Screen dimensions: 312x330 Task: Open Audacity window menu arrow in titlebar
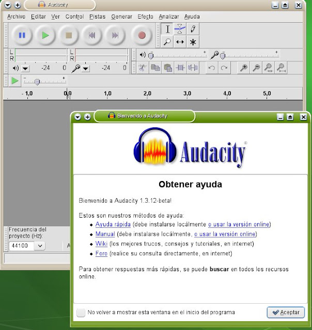pos(8,5)
